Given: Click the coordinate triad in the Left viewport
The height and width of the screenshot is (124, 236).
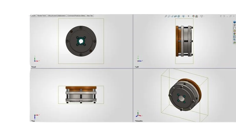Looking at the screenshot, I should pyautogui.click(x=140, y=59).
